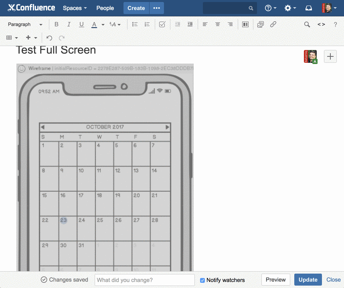Redo the last change

(62, 38)
